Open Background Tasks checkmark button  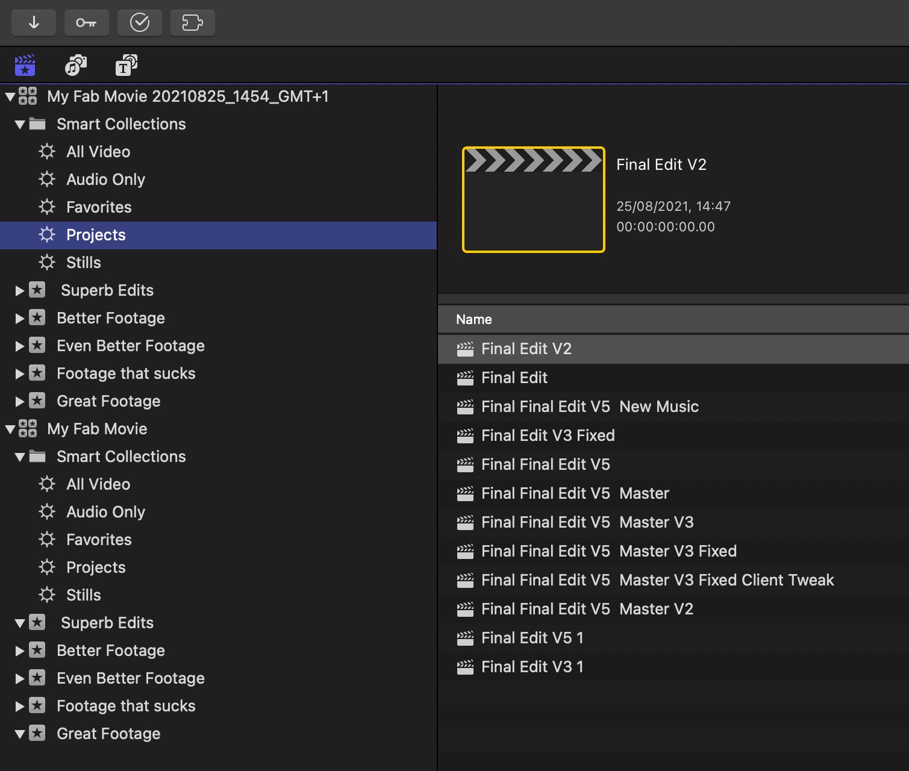pyautogui.click(x=140, y=23)
